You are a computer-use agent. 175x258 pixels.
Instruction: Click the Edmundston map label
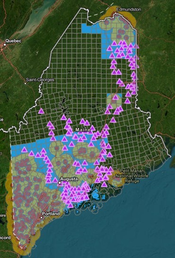[x=129, y=9]
